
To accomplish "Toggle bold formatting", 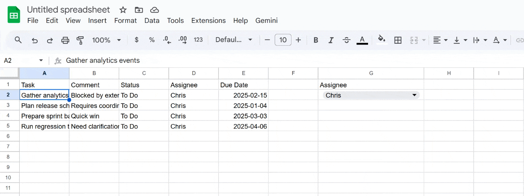I will pyautogui.click(x=316, y=40).
